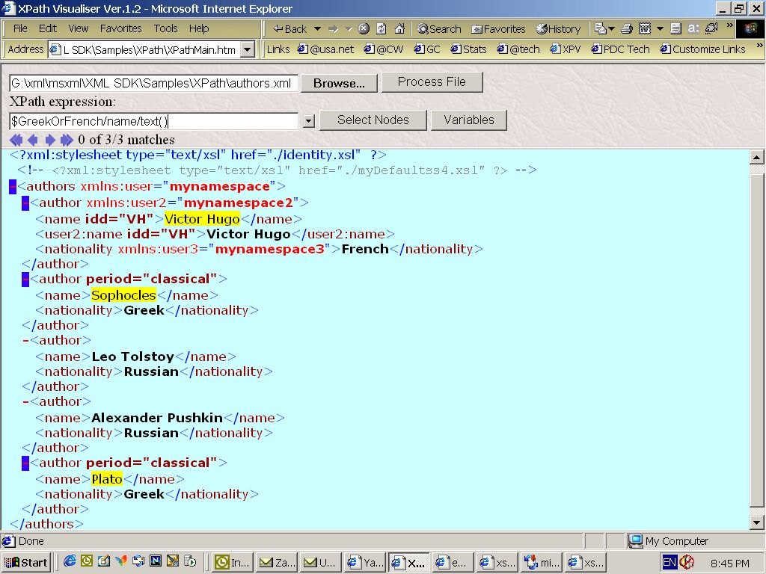
Task: Click the Process File button
Action: [432, 81]
